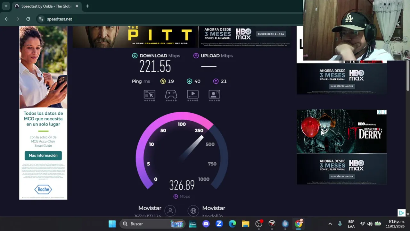Open Zoom from the taskbar
410x231 pixels.
[219, 224]
